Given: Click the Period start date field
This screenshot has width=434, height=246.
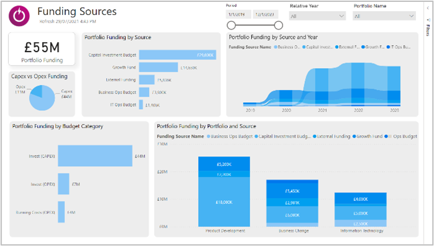Looking at the screenshot, I should click(x=238, y=14).
